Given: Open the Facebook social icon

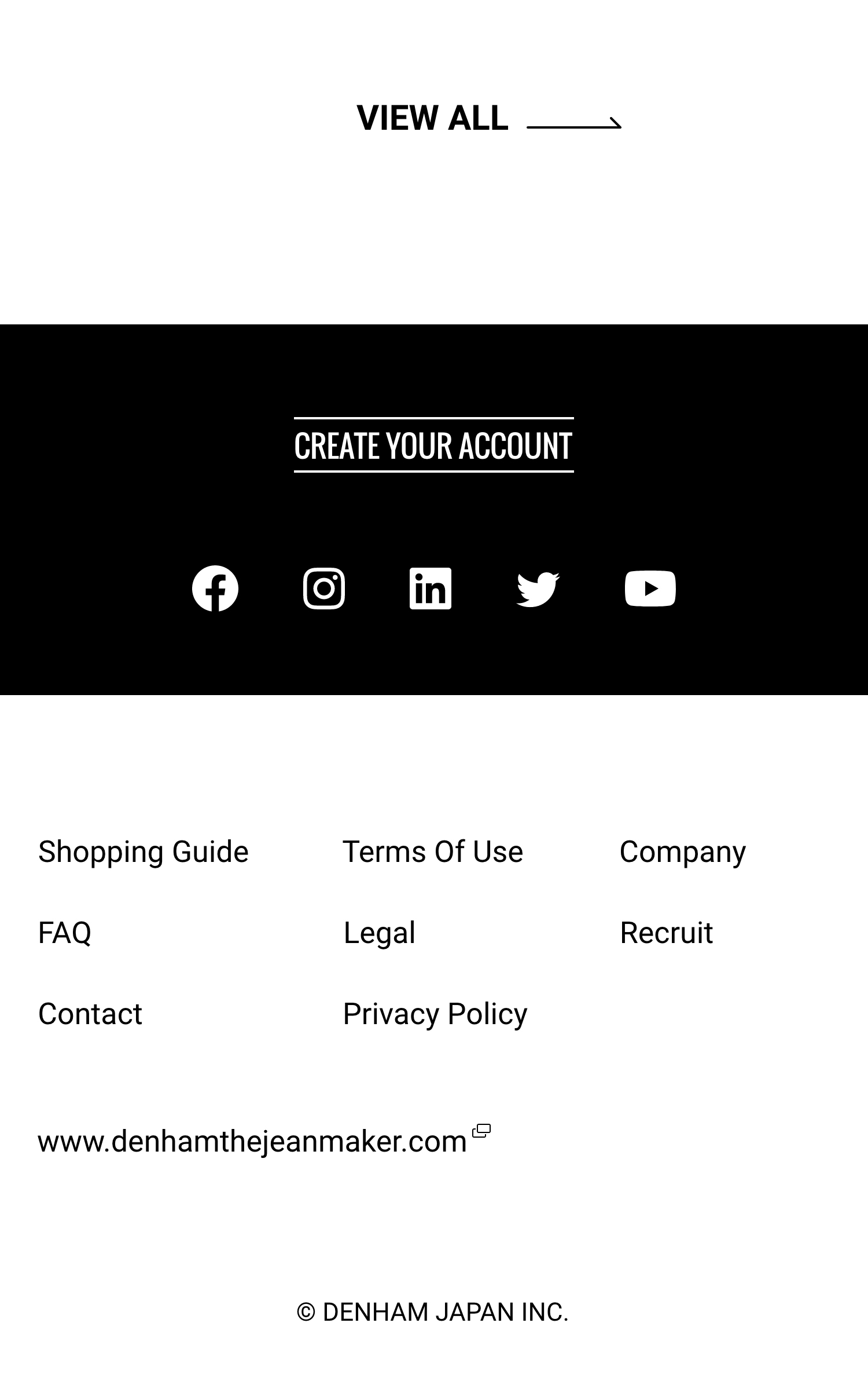Looking at the screenshot, I should coord(215,589).
